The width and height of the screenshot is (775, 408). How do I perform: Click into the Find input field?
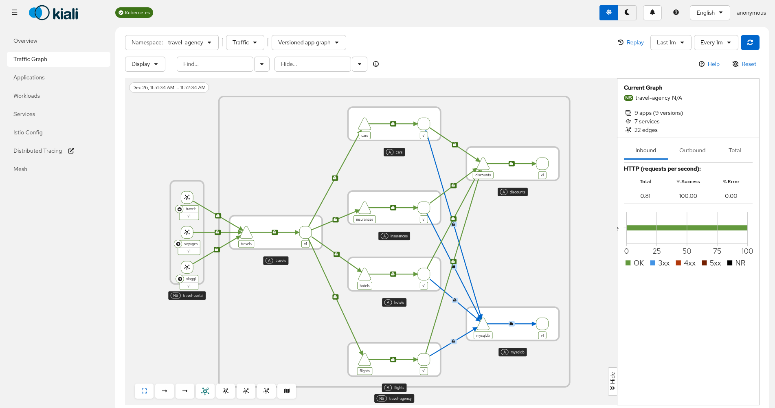click(x=215, y=64)
